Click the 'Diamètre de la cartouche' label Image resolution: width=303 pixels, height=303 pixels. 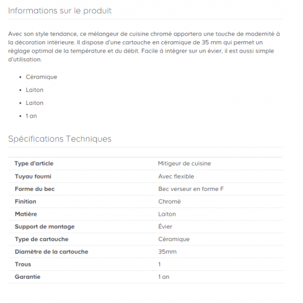(x=52, y=251)
